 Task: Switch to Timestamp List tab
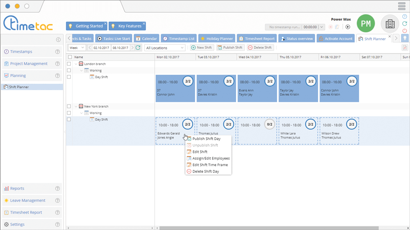coord(179,38)
